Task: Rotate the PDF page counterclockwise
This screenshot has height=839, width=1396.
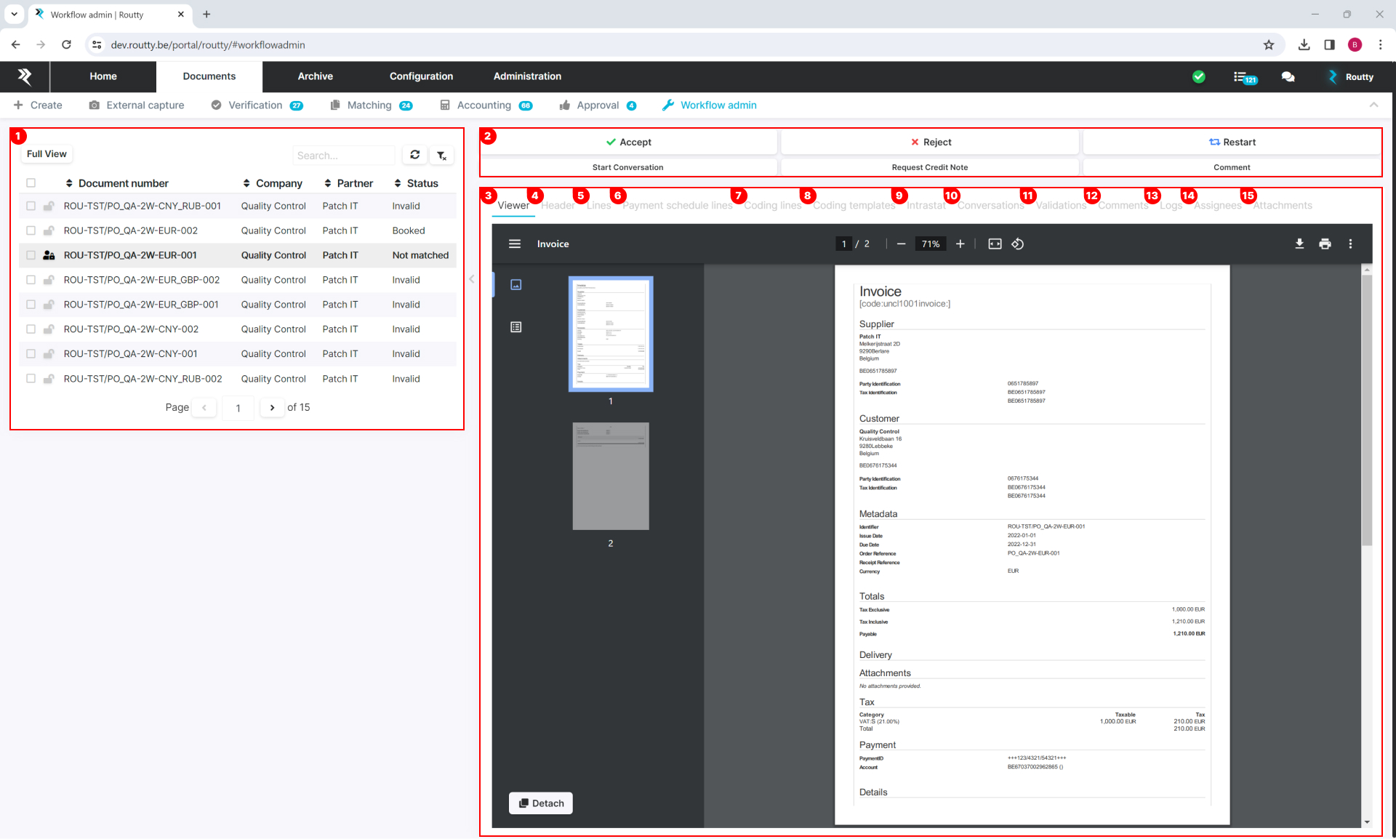Action: 1018,244
